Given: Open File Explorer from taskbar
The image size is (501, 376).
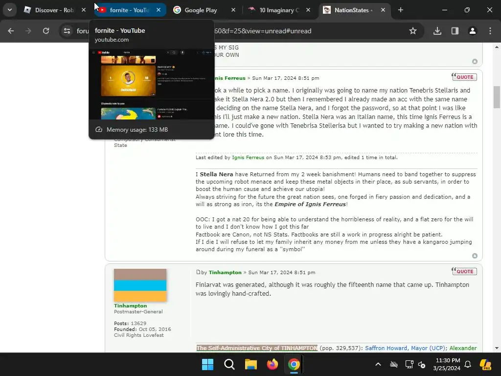Looking at the screenshot, I should pyautogui.click(x=251, y=364).
